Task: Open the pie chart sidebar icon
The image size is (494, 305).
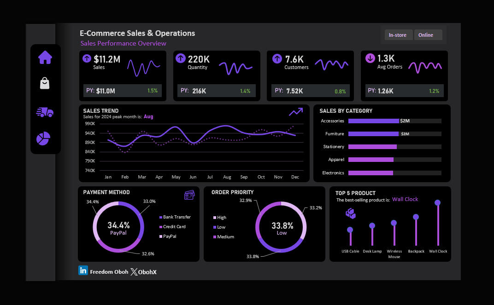Action: 43,138
